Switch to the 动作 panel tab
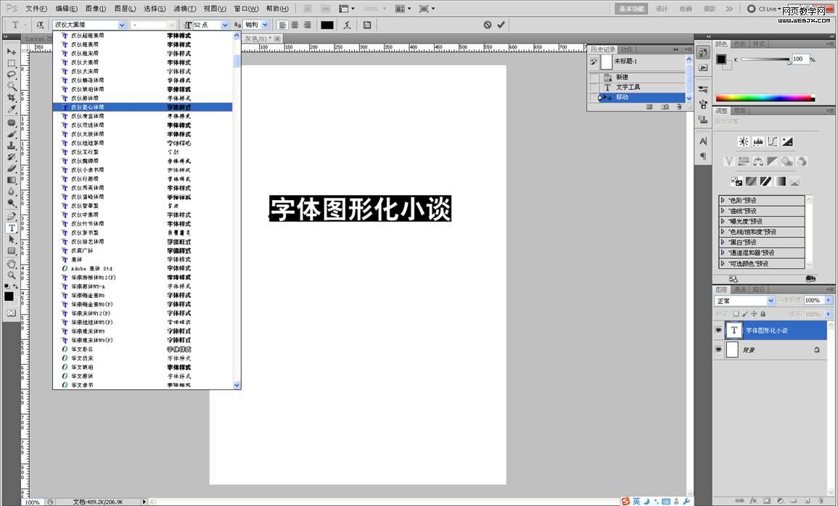The height and width of the screenshot is (506, 838). [626, 49]
